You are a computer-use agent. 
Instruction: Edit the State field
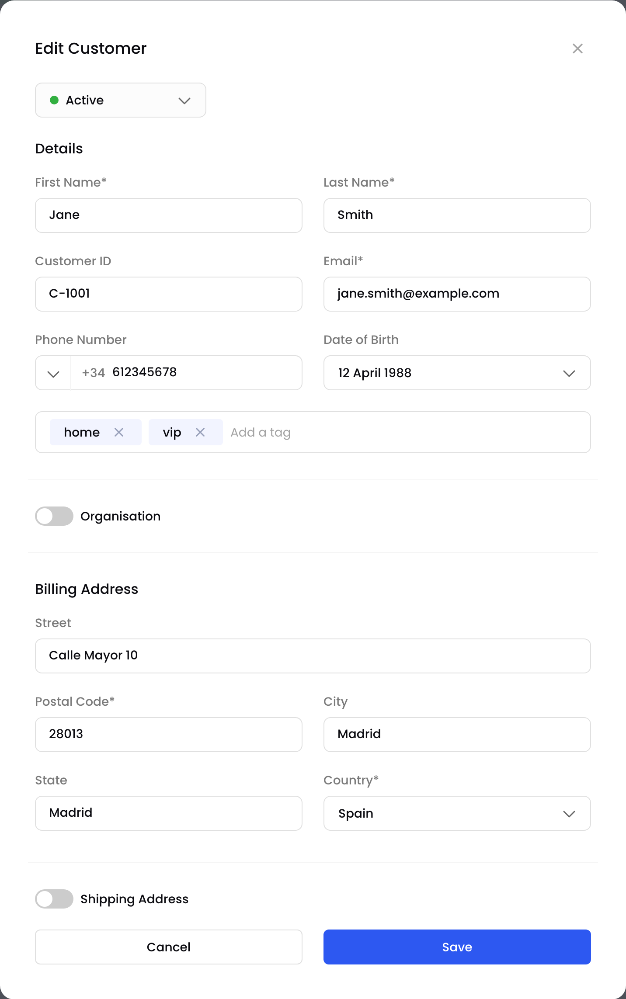pos(169,813)
